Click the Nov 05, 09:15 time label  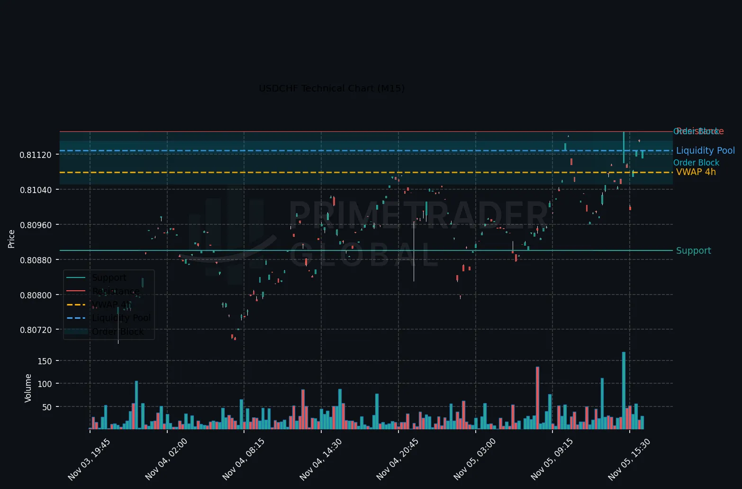(552, 460)
